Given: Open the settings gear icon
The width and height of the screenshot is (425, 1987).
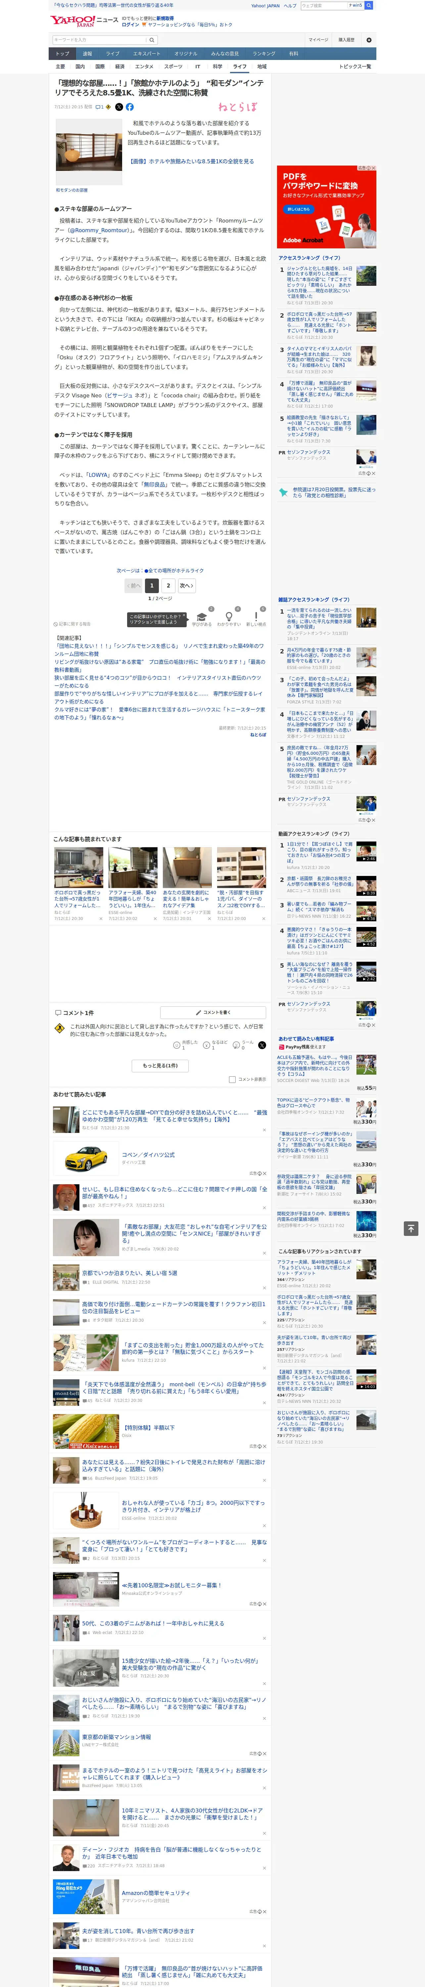Looking at the screenshot, I should click(x=369, y=40).
